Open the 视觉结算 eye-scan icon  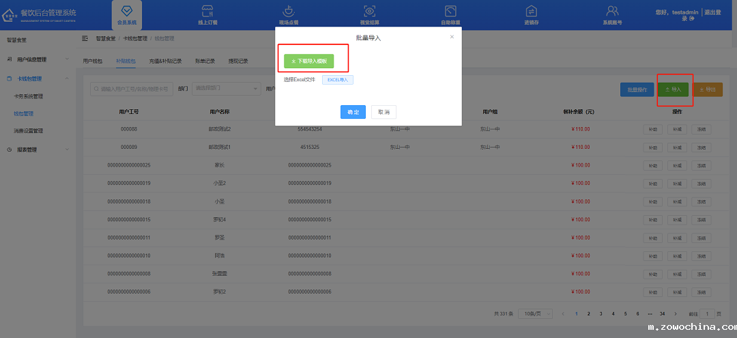(x=369, y=10)
